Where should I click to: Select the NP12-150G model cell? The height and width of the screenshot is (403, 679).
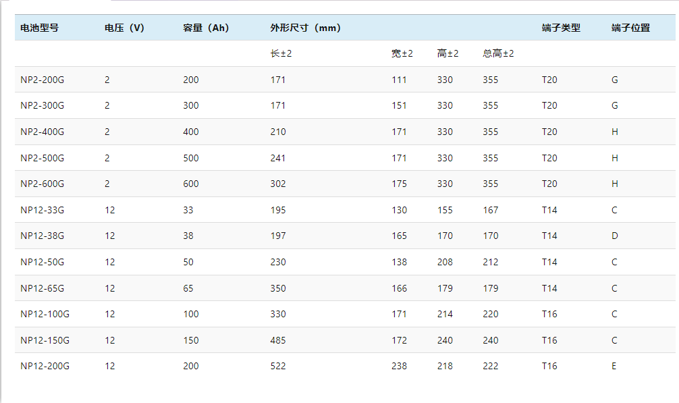(45, 340)
